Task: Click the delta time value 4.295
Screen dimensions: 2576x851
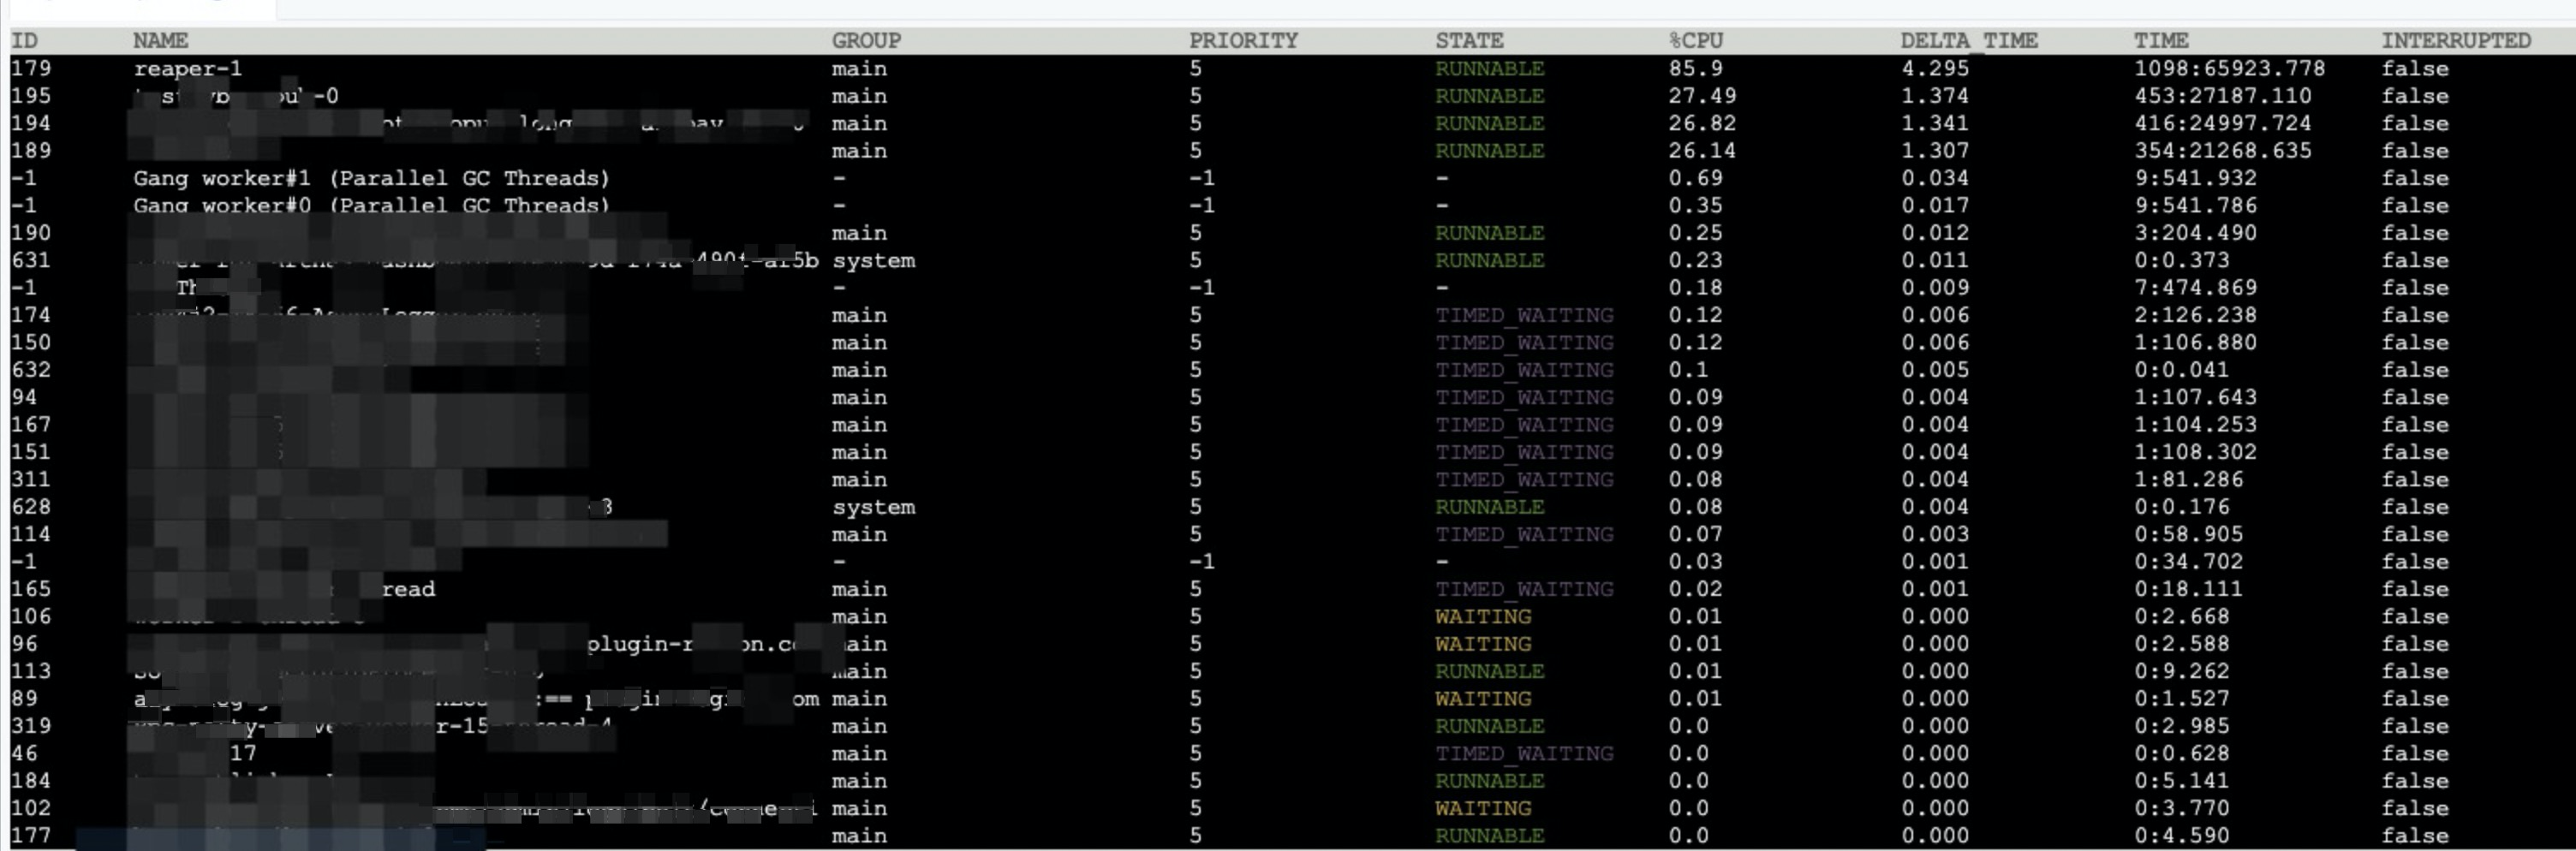Action: tap(1935, 69)
